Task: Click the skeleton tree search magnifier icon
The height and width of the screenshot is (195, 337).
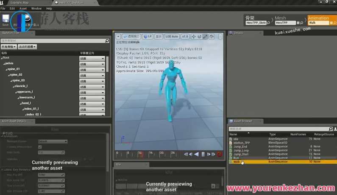Action: [107, 41]
